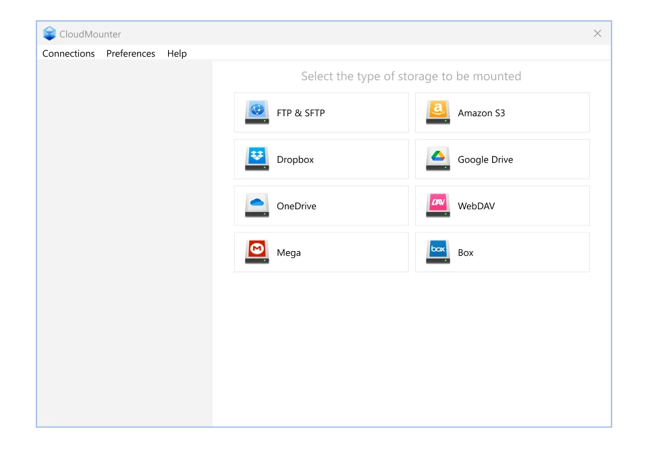Click the FTP & SFTP globe drive icon
Image resolution: width=648 pixels, height=465 pixels.
[256, 113]
